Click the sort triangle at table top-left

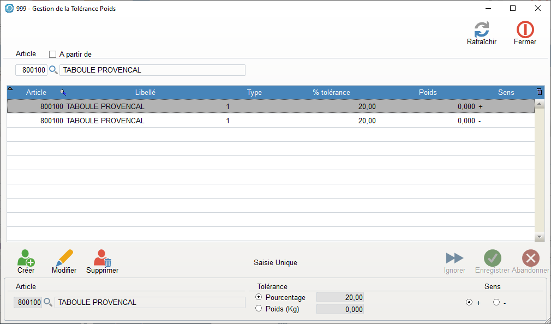pyautogui.click(x=10, y=89)
